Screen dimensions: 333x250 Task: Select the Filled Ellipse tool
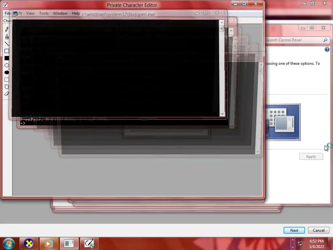click(7, 73)
